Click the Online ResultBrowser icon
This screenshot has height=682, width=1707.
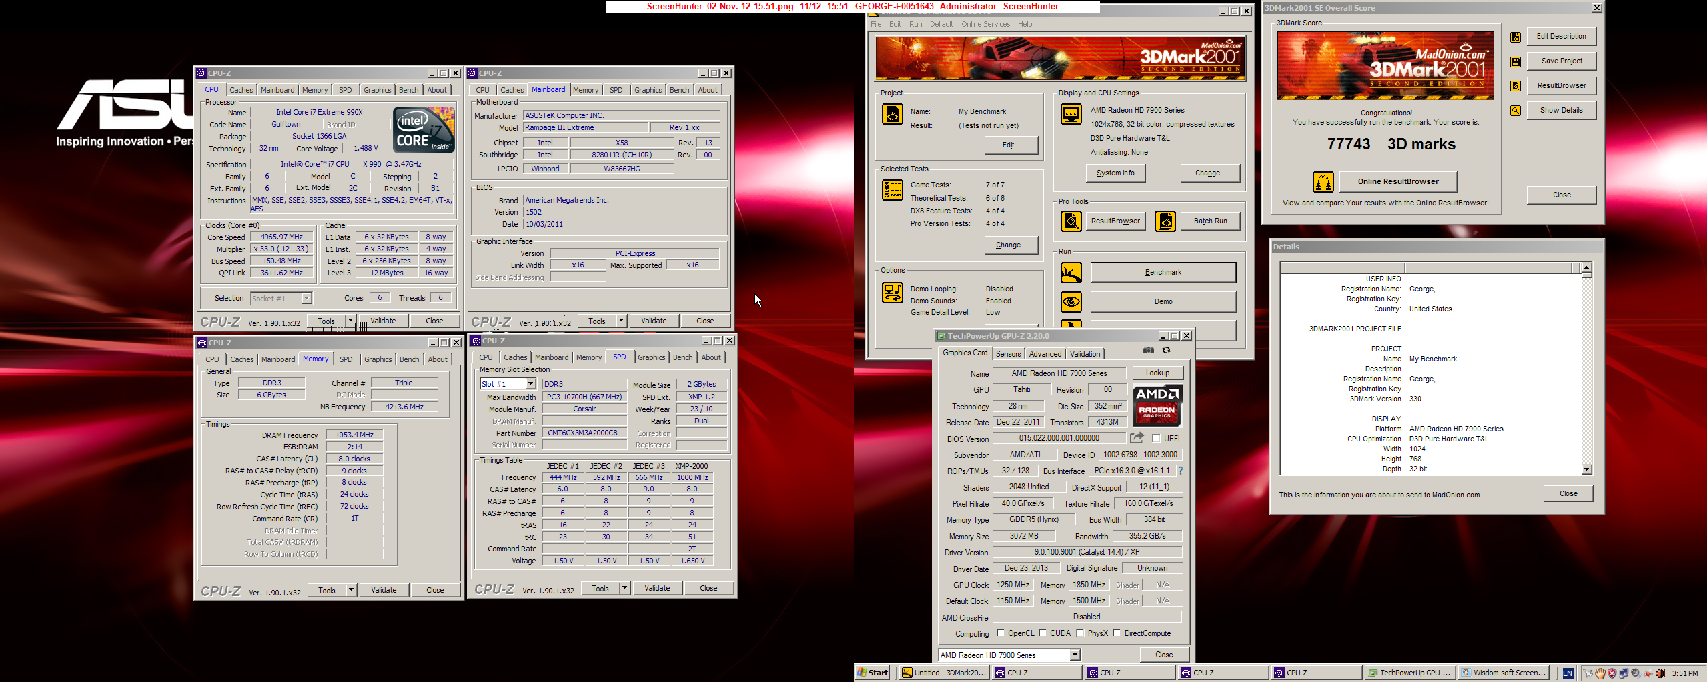click(x=1323, y=181)
